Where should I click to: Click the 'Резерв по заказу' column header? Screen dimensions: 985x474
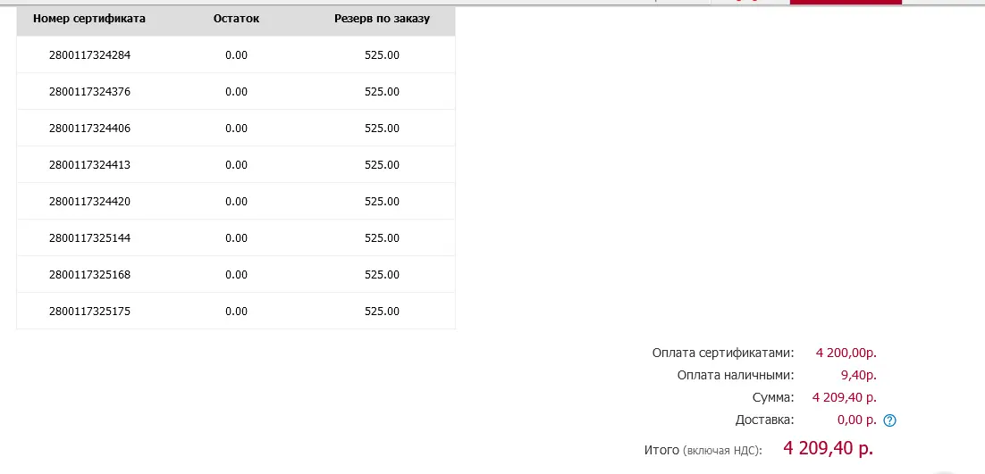point(382,19)
